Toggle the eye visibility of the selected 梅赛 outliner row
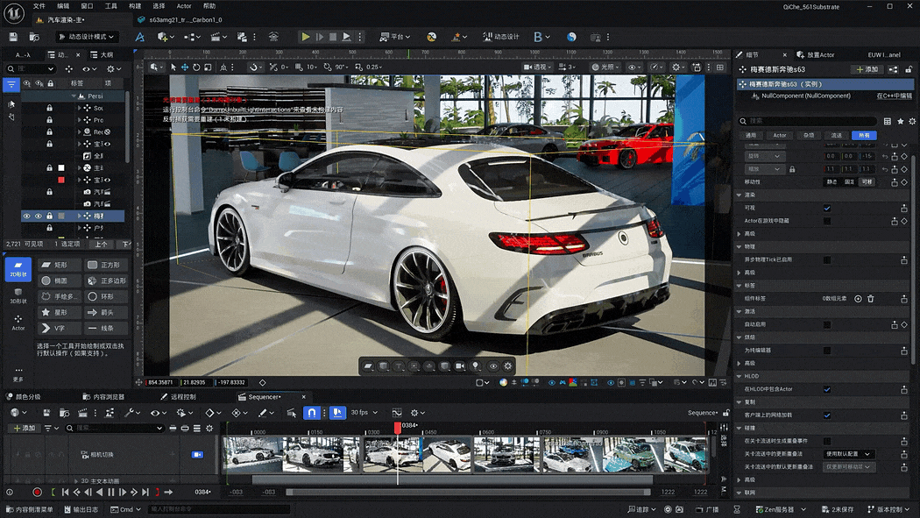Image resolution: width=920 pixels, height=518 pixels. (26, 216)
